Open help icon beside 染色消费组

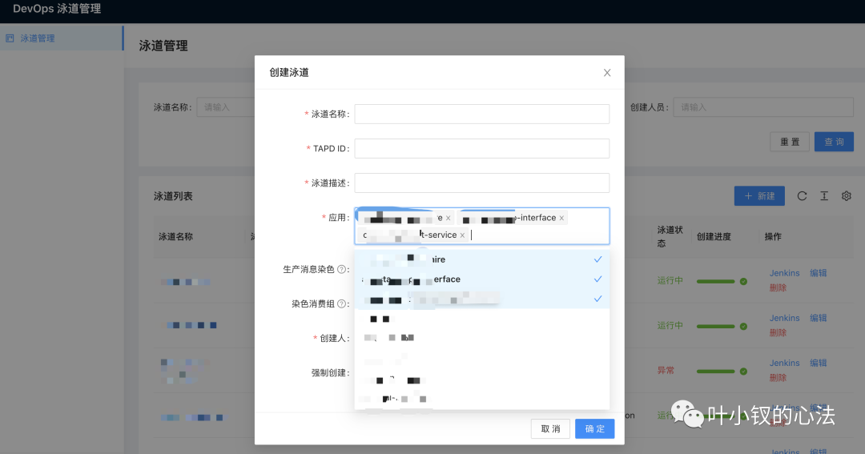341,303
